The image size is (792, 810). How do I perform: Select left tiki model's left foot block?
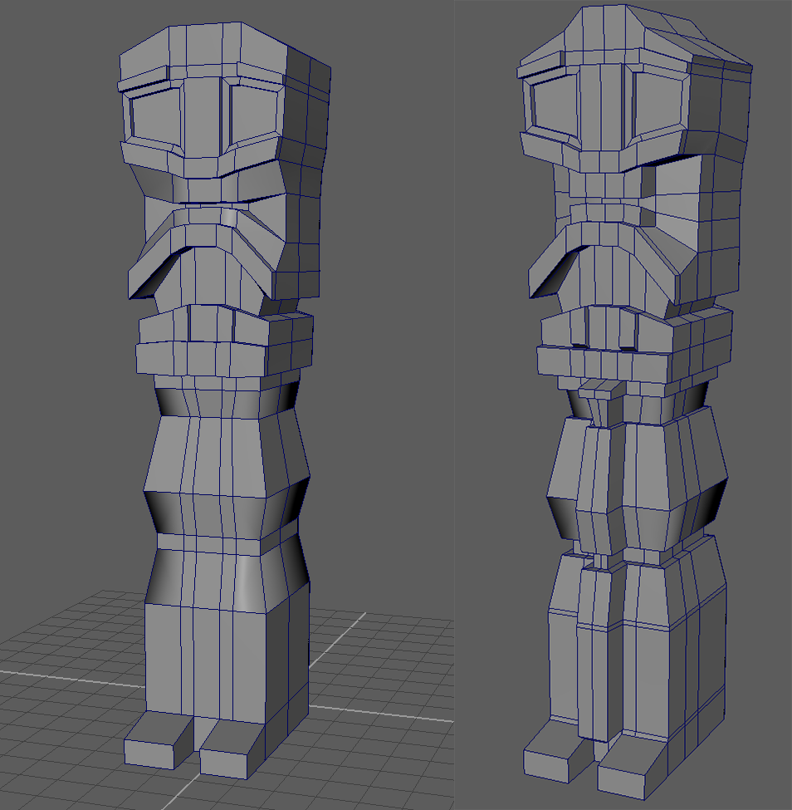tap(158, 739)
